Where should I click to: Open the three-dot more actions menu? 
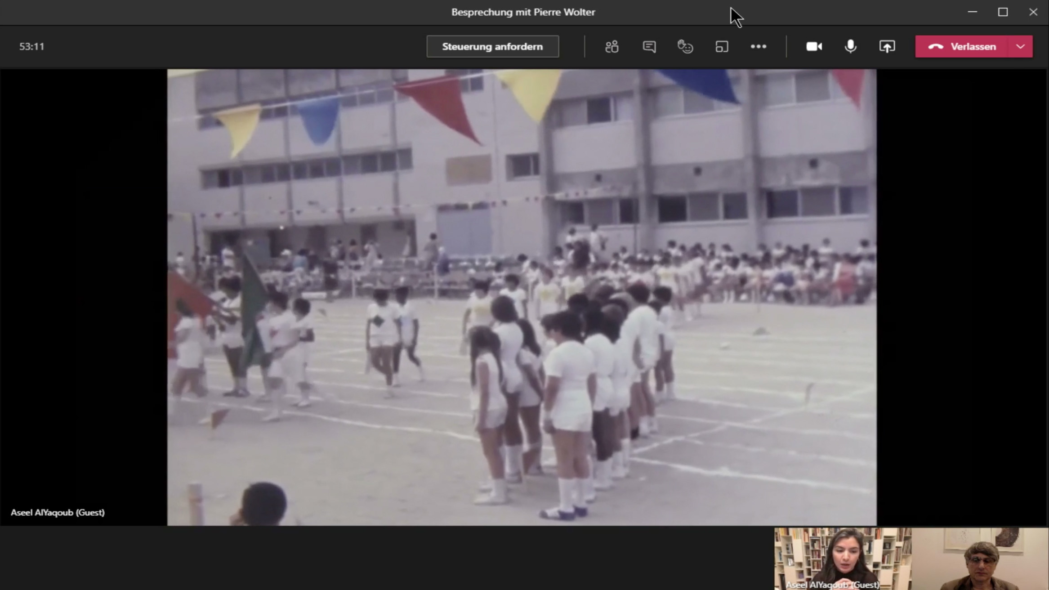click(758, 47)
